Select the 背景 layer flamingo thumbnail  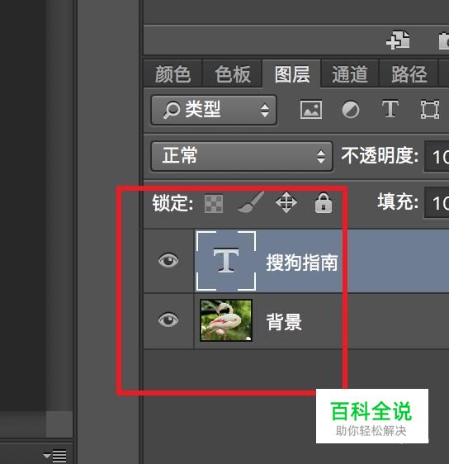coord(226,320)
